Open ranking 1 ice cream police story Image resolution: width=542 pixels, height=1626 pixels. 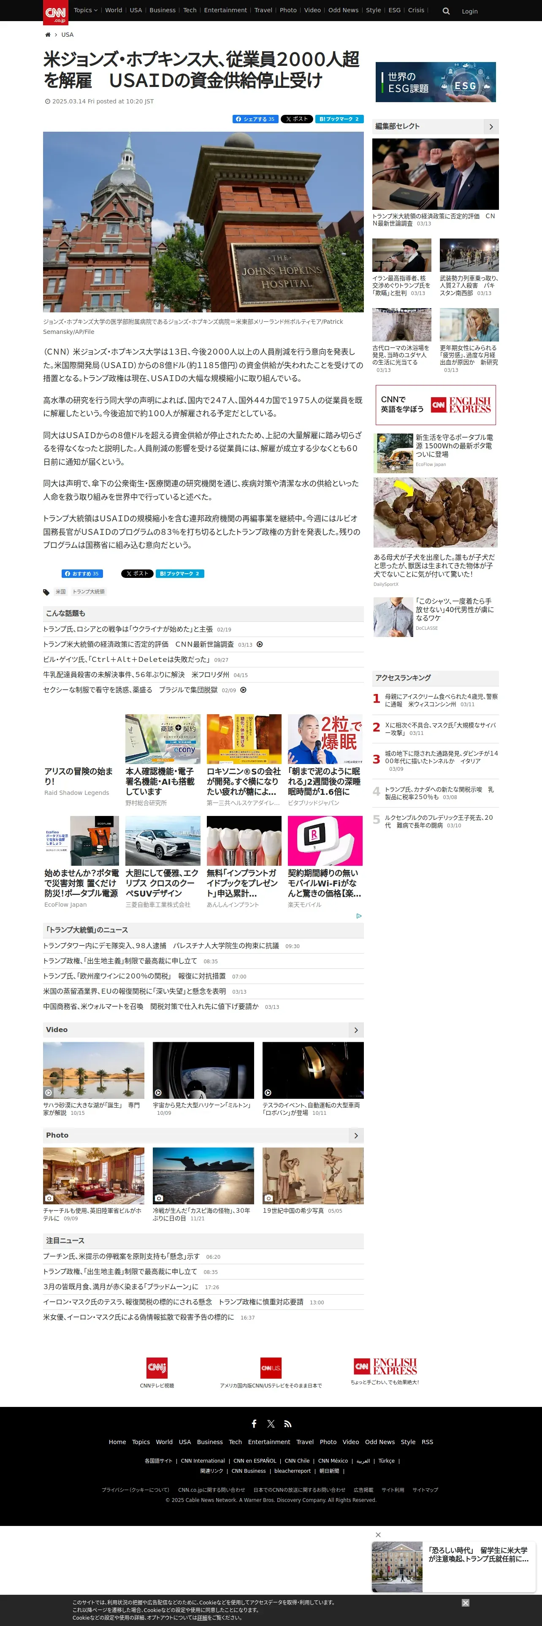pyautogui.click(x=441, y=700)
